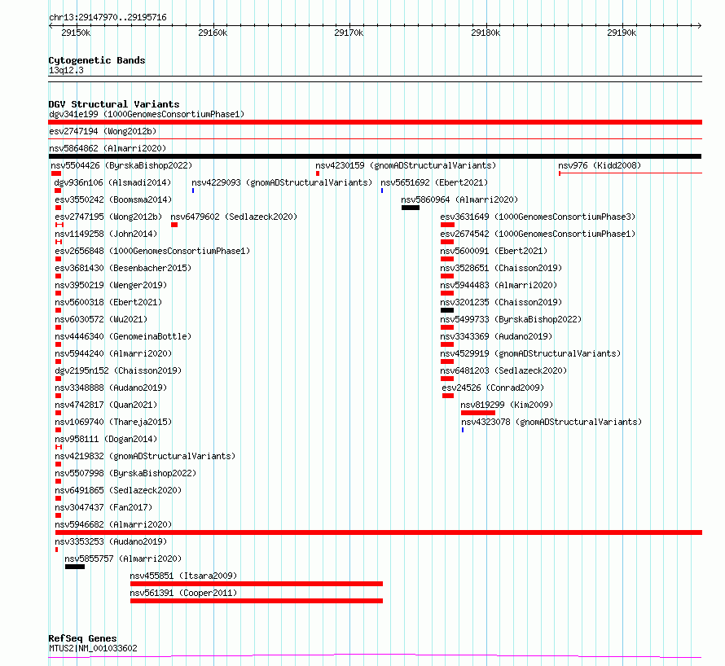Open nsv5504426 ByrskaBishop2022 variant
Viewport: 725px width, 666px height.
click(121, 165)
